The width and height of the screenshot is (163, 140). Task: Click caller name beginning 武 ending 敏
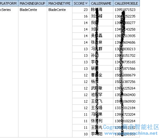point(96,88)
